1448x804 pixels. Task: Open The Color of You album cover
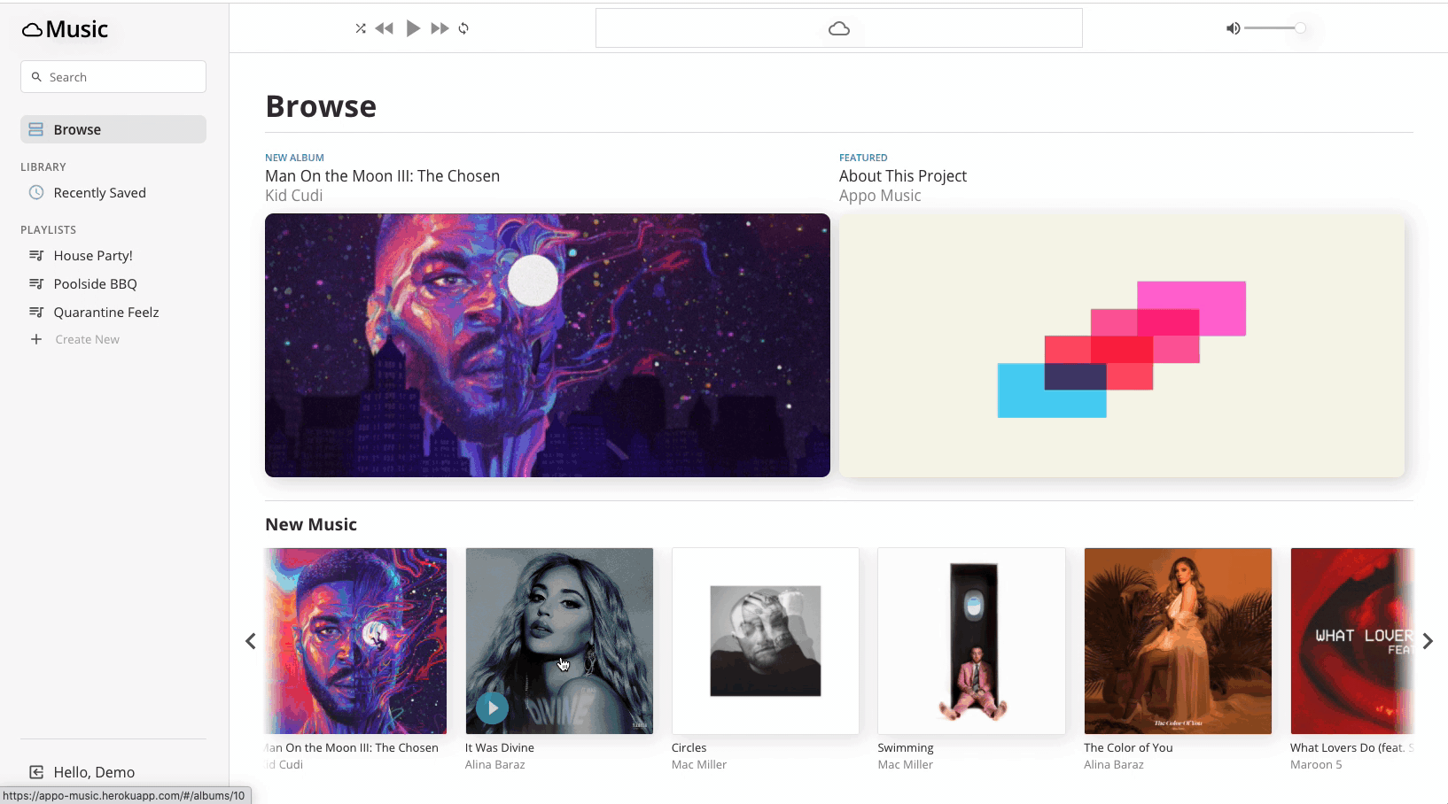point(1178,641)
